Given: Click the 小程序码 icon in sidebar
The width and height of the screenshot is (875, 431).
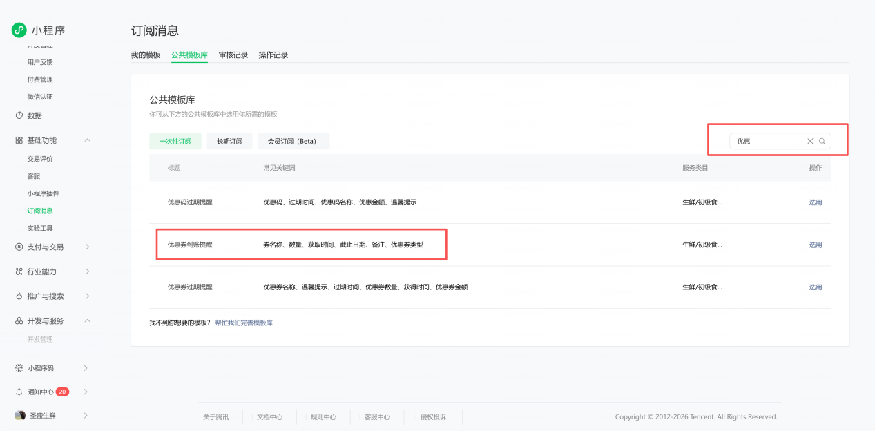Looking at the screenshot, I should pyautogui.click(x=19, y=368).
